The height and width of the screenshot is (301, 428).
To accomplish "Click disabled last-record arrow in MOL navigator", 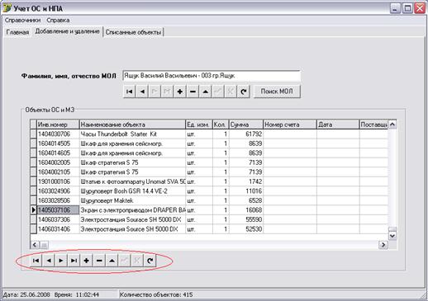I will tap(167, 92).
